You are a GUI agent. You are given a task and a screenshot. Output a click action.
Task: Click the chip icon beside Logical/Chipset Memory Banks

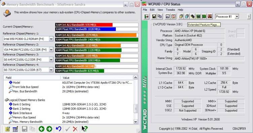(x=7, y=100)
